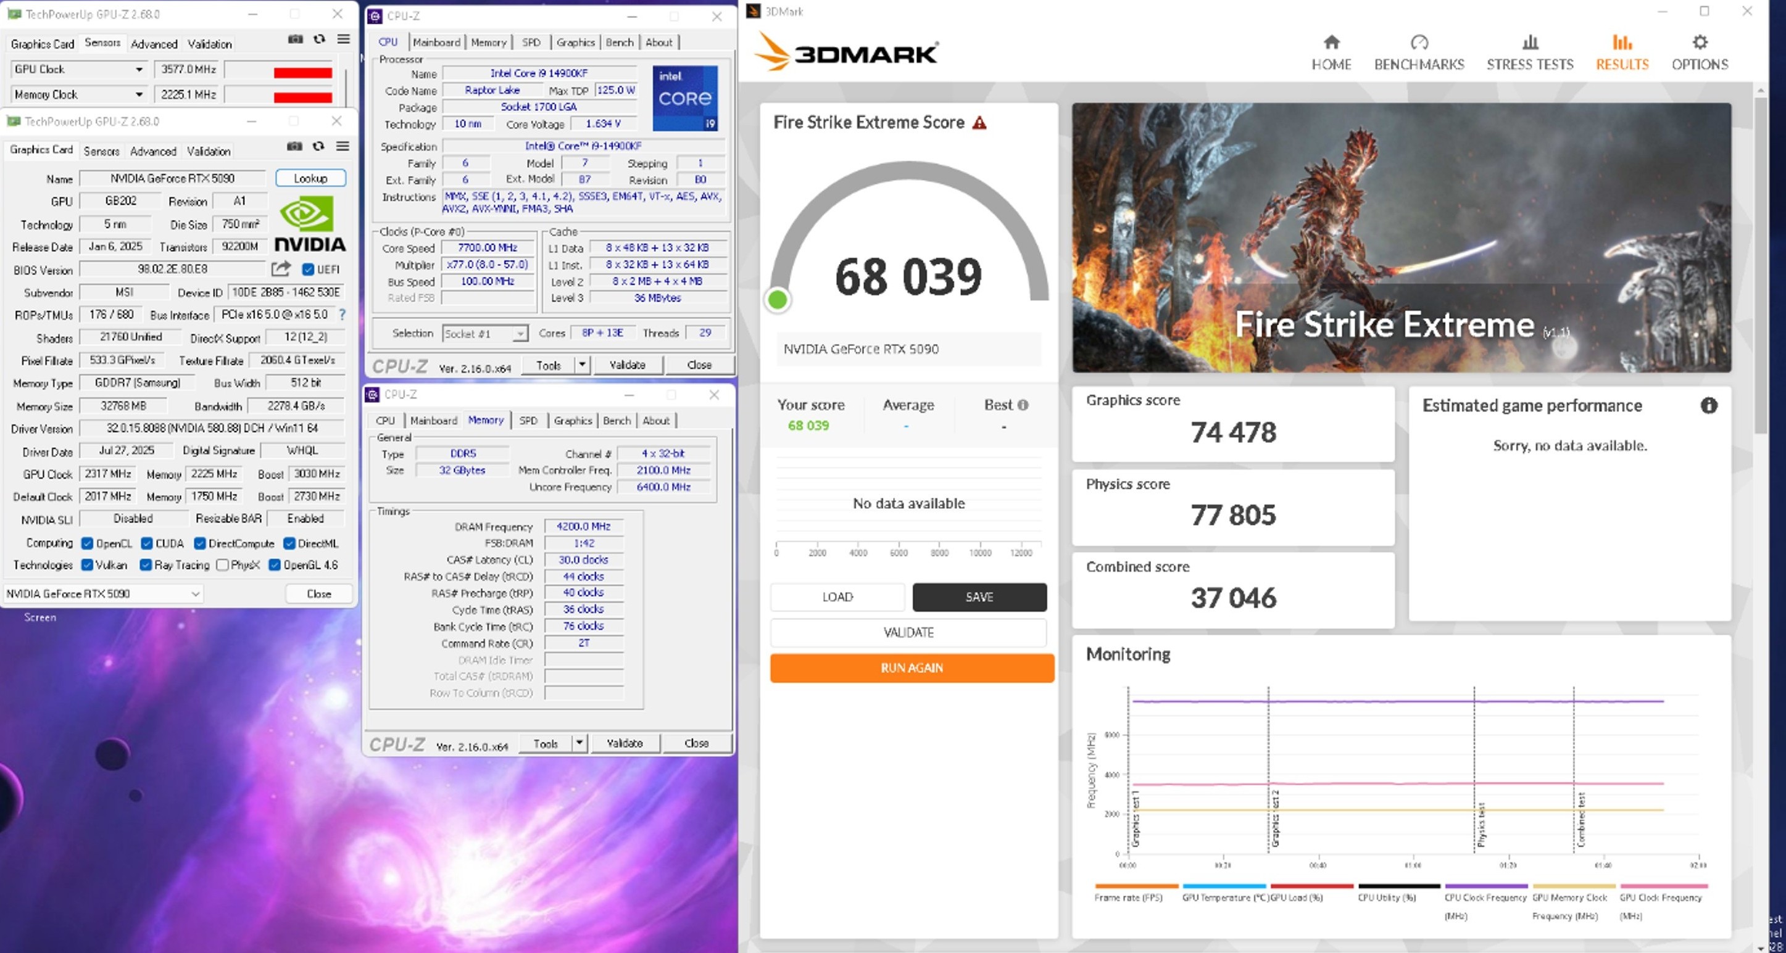The width and height of the screenshot is (1786, 953).
Task: Enable the PhysX checkbox
Action: [x=222, y=565]
